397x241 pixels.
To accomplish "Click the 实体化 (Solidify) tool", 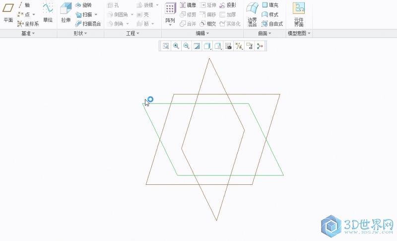I will click(230, 24).
